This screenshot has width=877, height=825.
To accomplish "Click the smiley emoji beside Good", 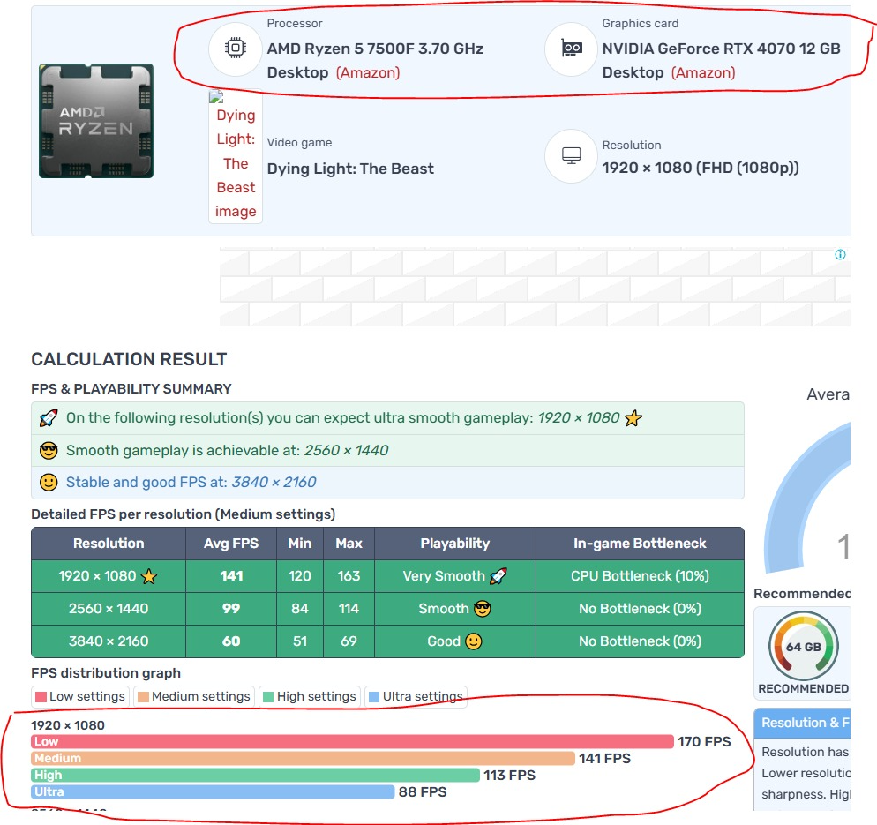I will (473, 641).
